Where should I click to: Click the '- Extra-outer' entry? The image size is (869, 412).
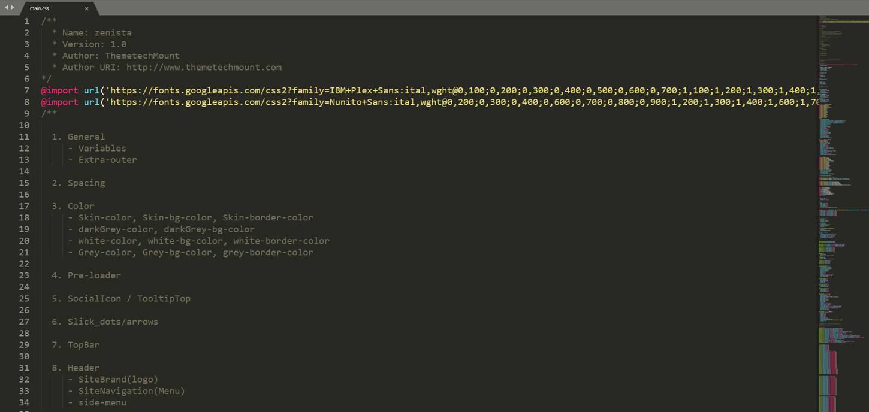coord(102,160)
